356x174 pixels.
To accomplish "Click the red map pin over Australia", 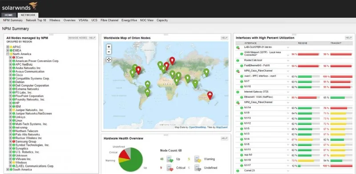I will click(210, 95).
